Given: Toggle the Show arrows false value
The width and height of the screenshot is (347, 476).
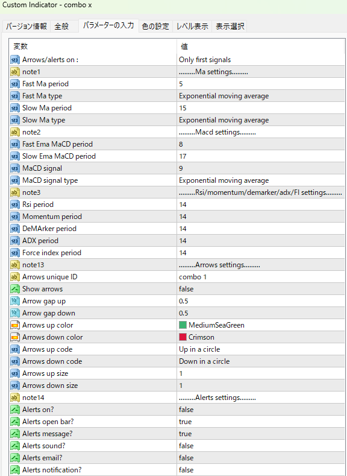Looking at the screenshot, I should click(261, 289).
